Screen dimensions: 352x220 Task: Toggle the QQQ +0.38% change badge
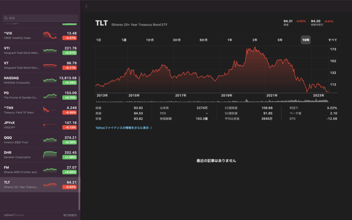69,142
